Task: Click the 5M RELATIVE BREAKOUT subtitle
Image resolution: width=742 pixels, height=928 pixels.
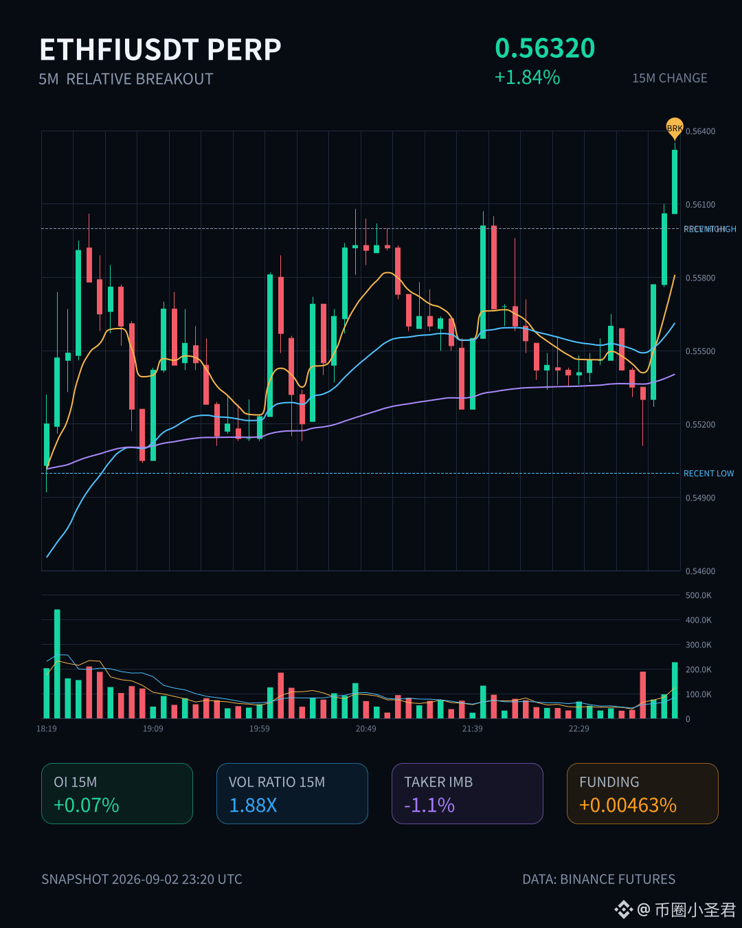Action: (x=126, y=79)
